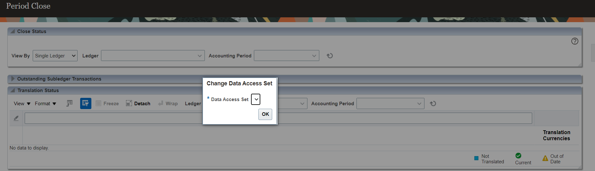Viewport: 595px width, 171px height.
Task: Click OK in Change Data Access Set dialog
Action: (x=265, y=114)
